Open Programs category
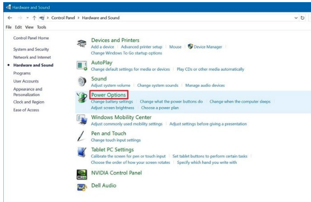311x202 pixels. pos(22,73)
